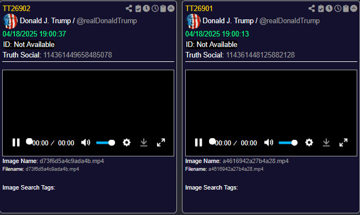Click the TT26901 post ID label
Image resolution: width=360 pixels, height=215 pixels.
click(199, 8)
